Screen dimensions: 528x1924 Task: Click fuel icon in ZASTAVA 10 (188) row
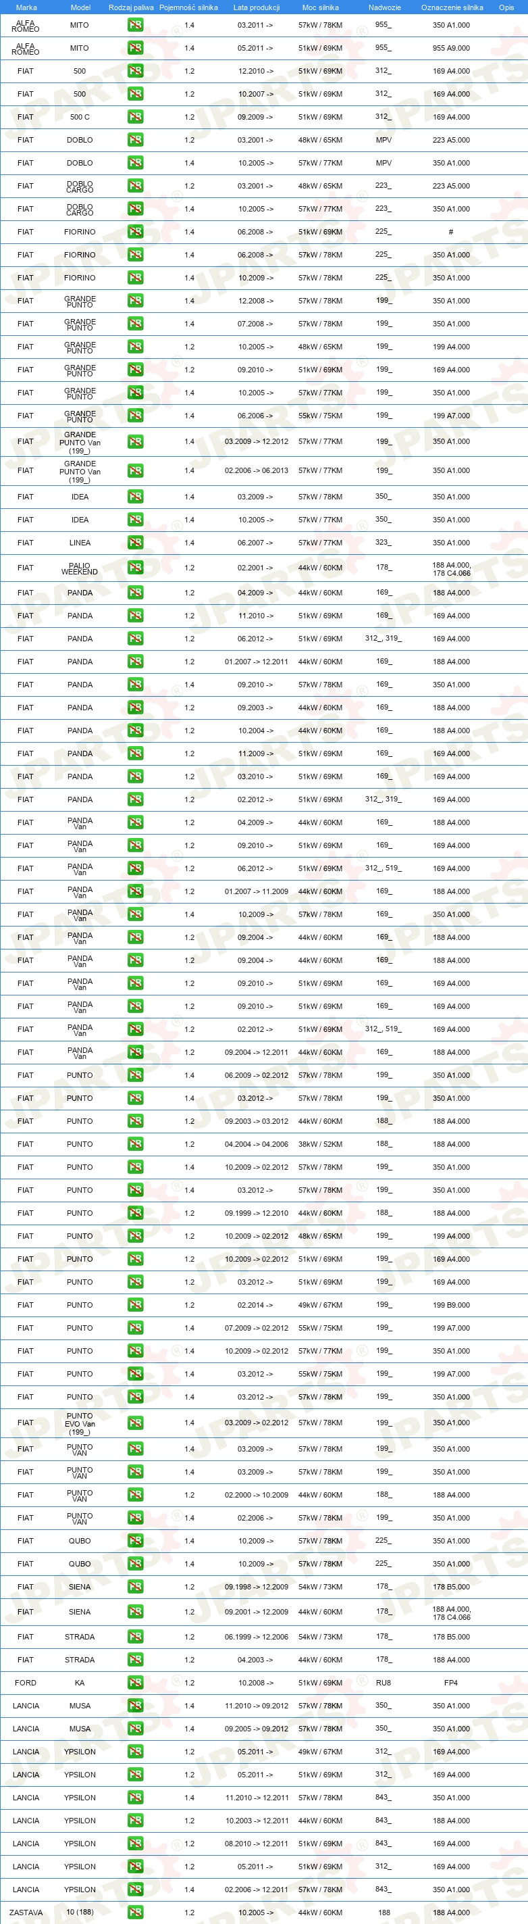(x=135, y=1913)
